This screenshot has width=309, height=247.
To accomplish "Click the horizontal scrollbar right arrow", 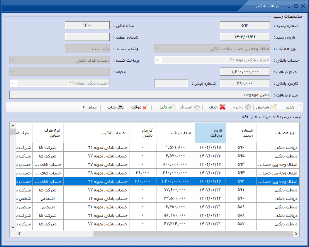I will coord(296,234).
